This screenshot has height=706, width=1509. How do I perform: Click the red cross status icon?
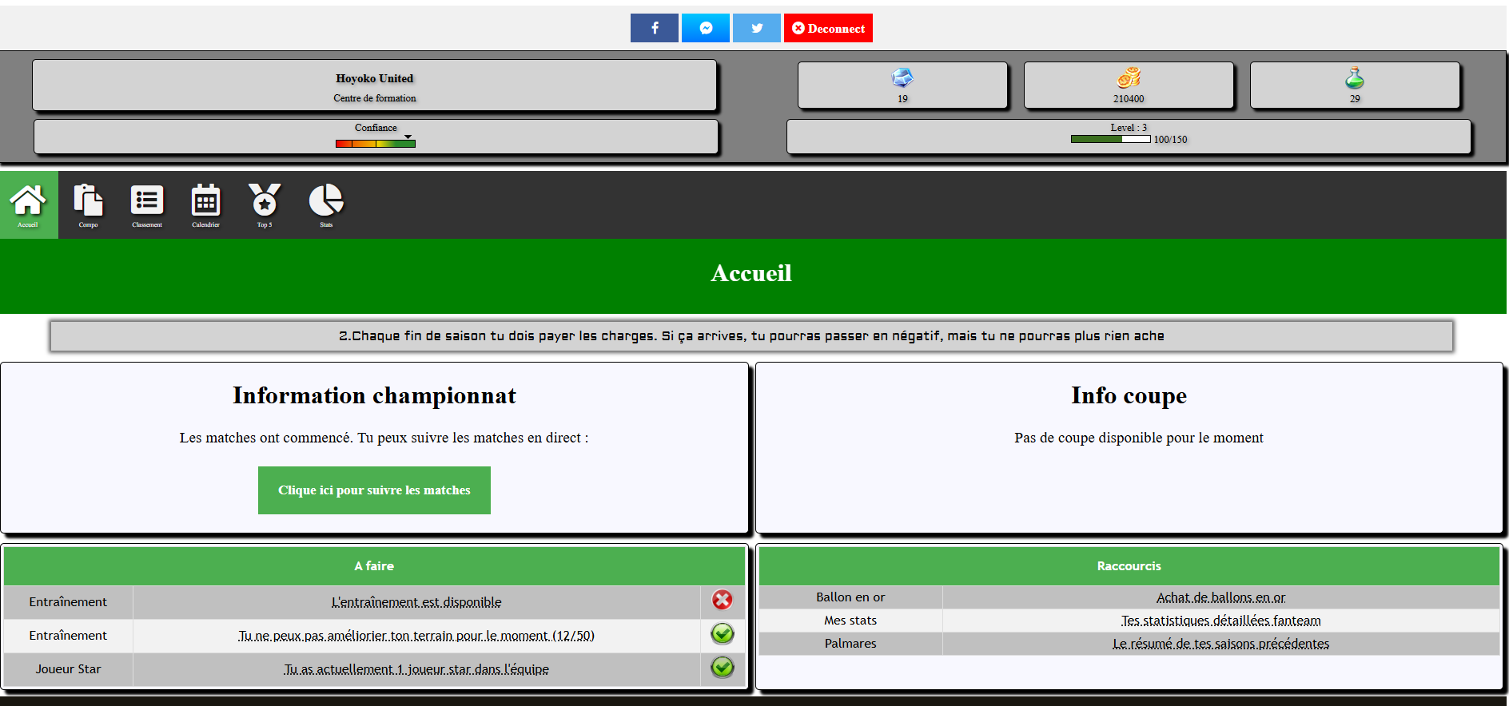click(723, 600)
